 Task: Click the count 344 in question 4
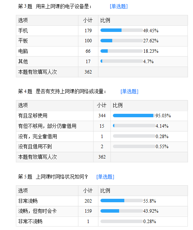tap(102, 116)
